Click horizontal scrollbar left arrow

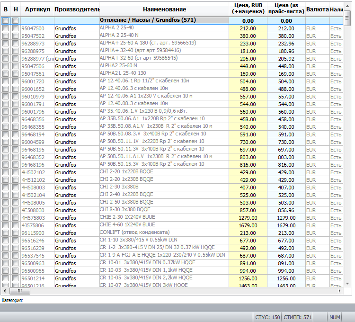click(x=5, y=291)
